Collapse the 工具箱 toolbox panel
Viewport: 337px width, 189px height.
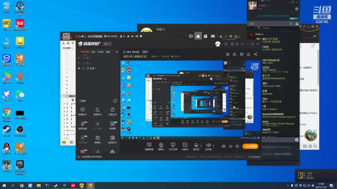coord(115,101)
